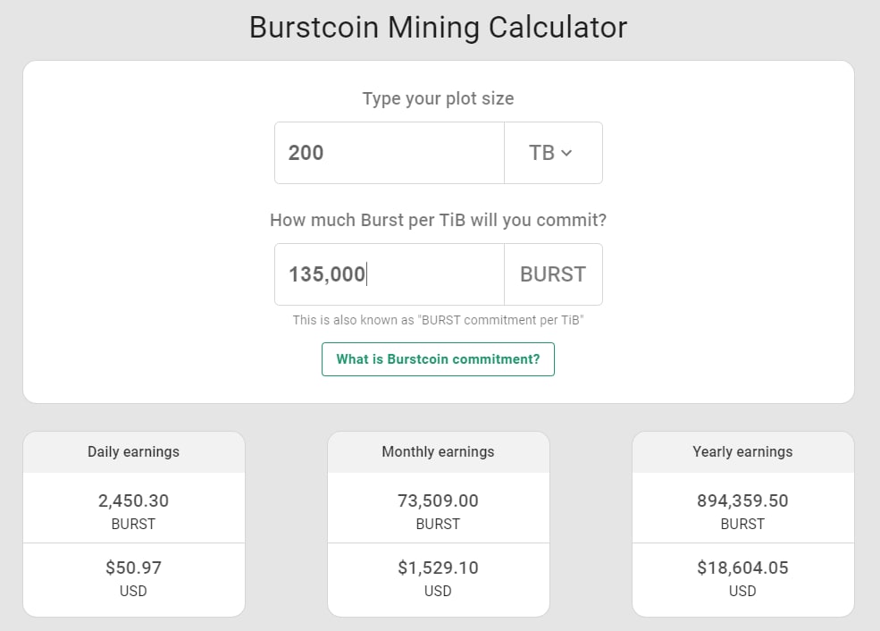
Task: Click the BURST unit label beside commitment field
Action: coord(553,274)
